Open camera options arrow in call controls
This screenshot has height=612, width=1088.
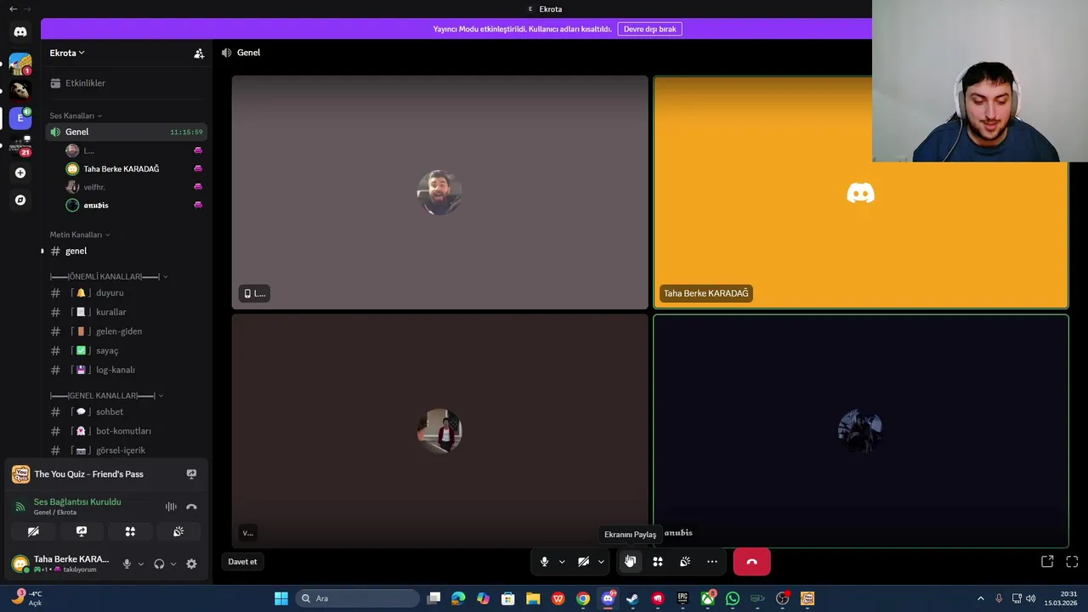pyautogui.click(x=601, y=562)
